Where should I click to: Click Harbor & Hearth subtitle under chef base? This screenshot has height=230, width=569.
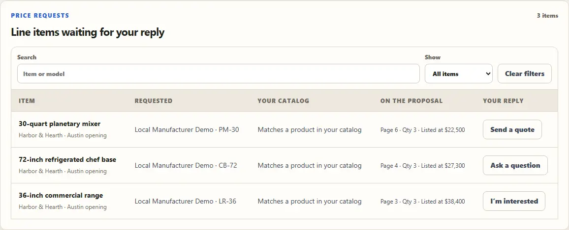[63, 171]
